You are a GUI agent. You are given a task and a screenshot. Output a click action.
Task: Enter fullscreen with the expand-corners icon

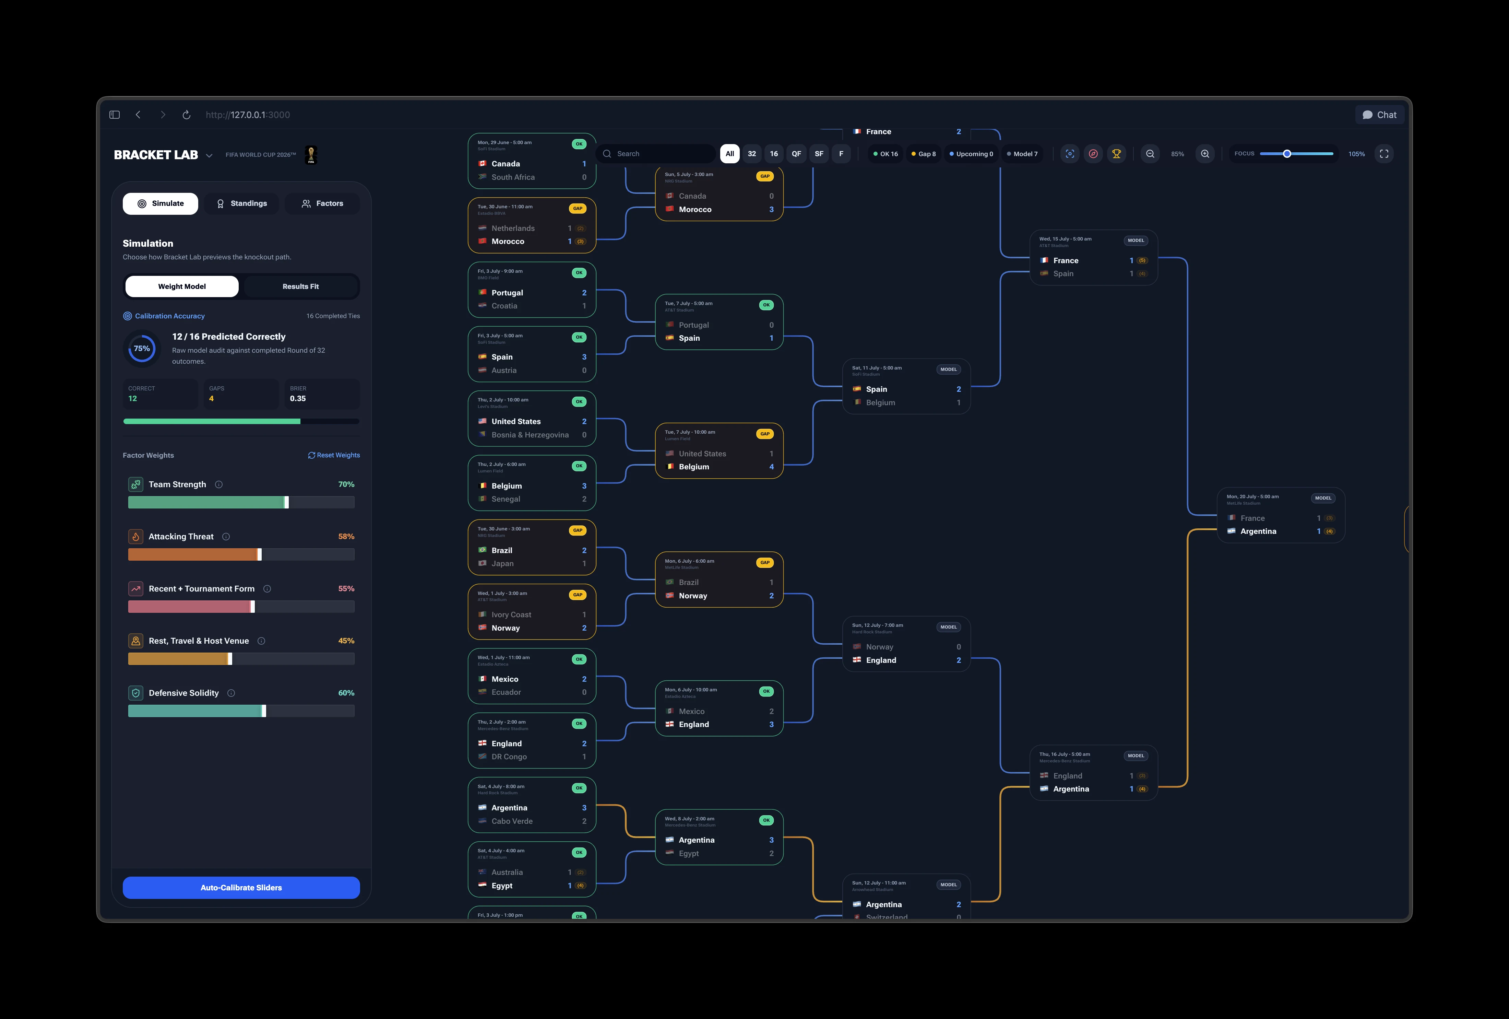tap(1384, 154)
